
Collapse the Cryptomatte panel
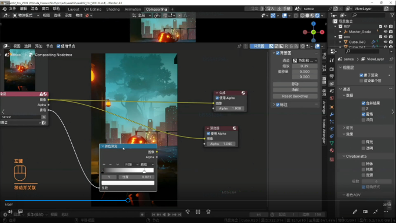pyautogui.click(x=344, y=157)
